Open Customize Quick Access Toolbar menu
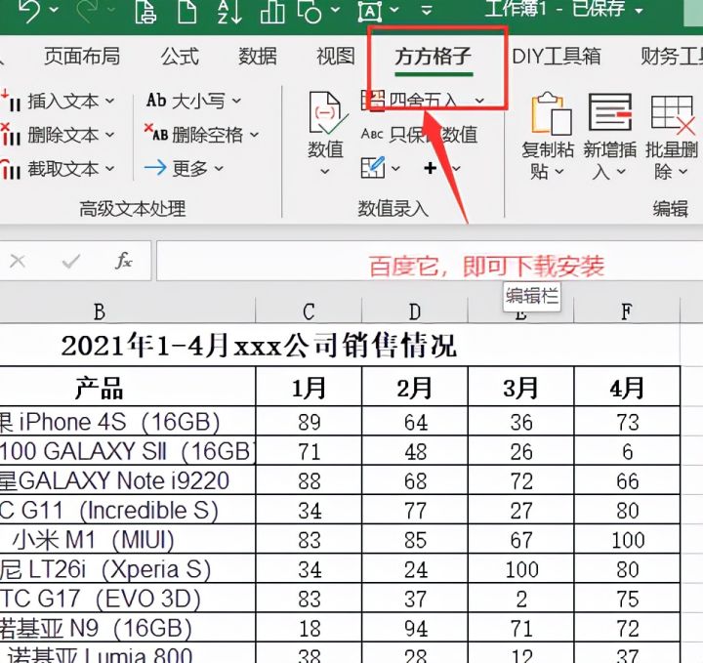Screen dimensions: 703x663 (428, 10)
